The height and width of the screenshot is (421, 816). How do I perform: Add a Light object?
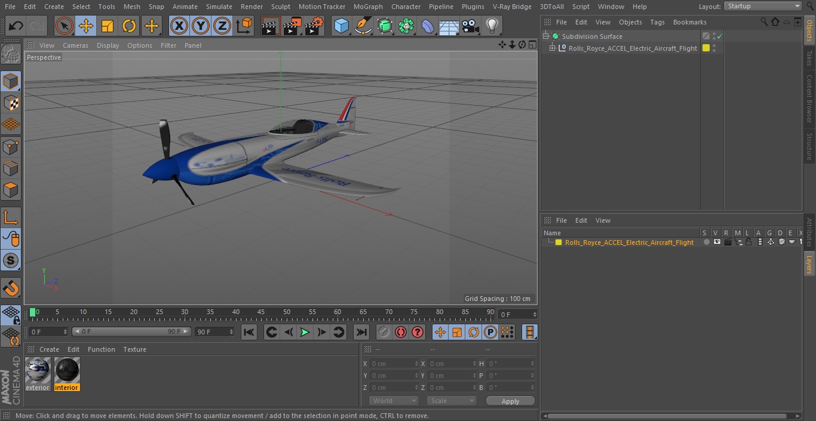coord(492,26)
